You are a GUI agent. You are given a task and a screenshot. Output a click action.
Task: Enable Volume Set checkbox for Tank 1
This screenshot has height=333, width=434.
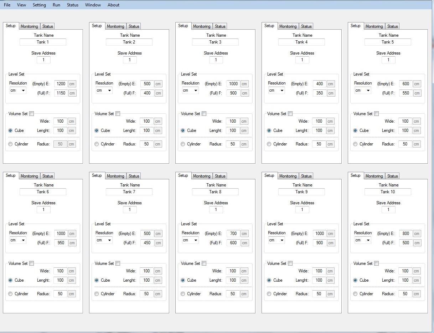point(32,114)
